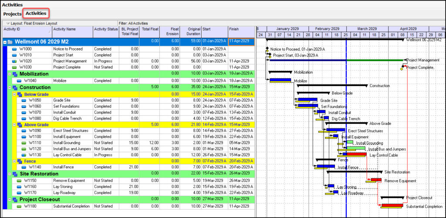Click the W1060 activity icon

click(x=24, y=106)
